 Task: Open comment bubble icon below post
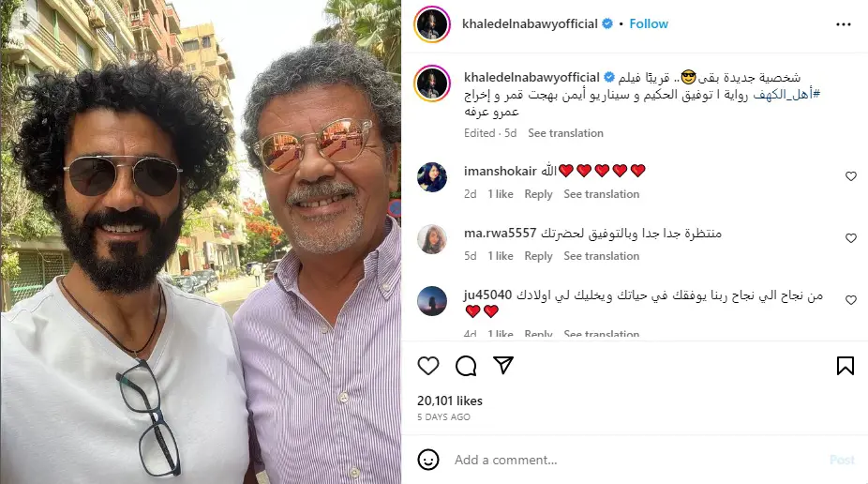point(466,366)
